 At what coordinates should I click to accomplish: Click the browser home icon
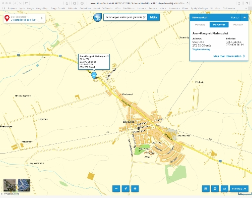click(67, 3)
